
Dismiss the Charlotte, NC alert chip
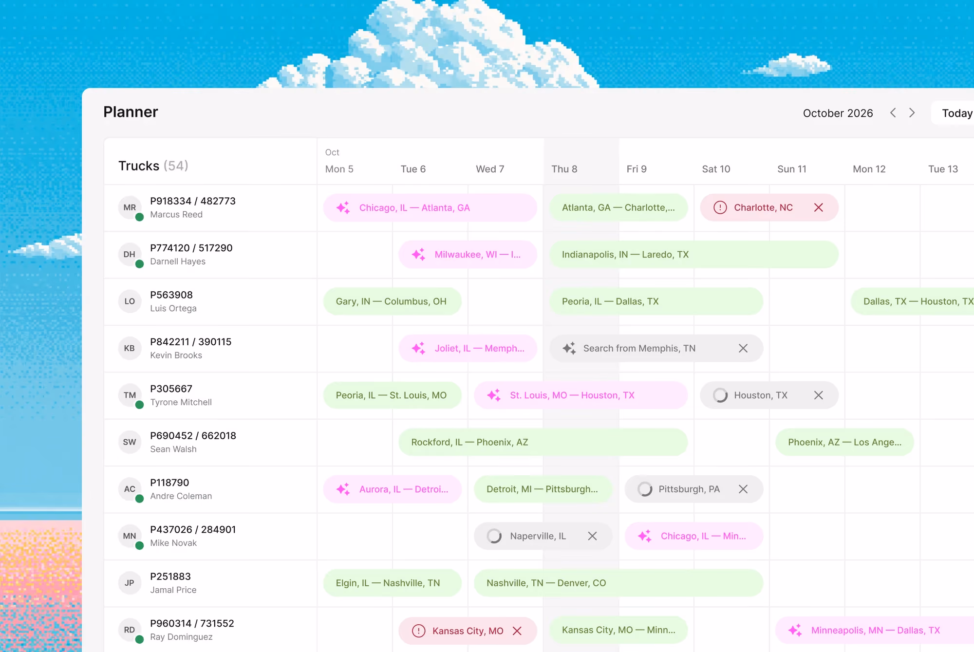click(x=818, y=207)
